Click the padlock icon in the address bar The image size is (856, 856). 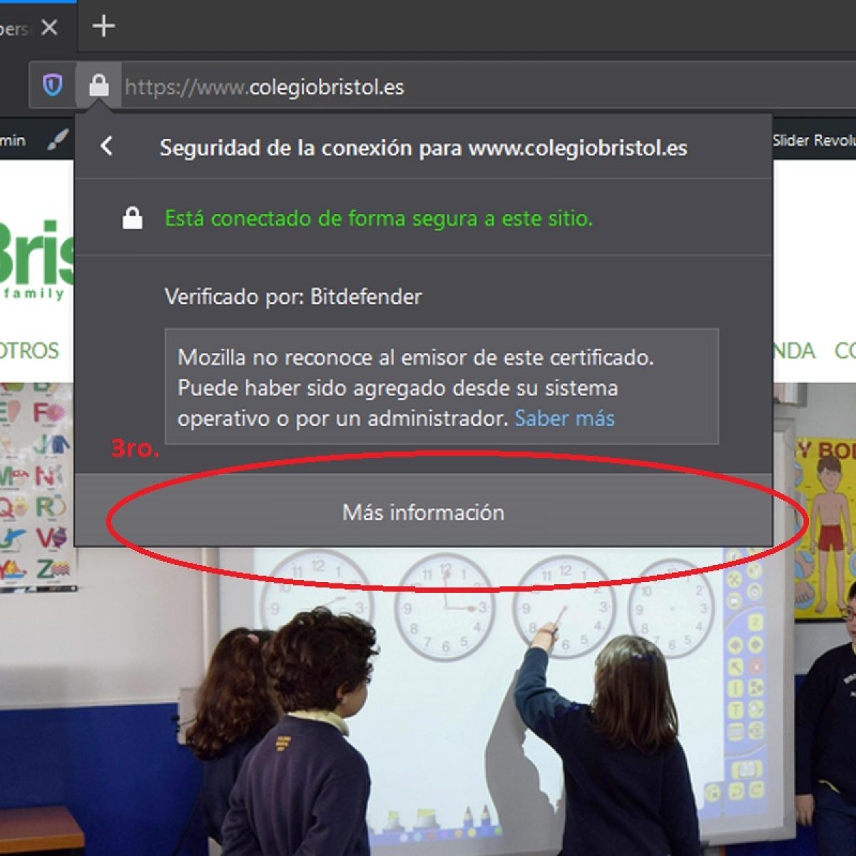(x=98, y=86)
